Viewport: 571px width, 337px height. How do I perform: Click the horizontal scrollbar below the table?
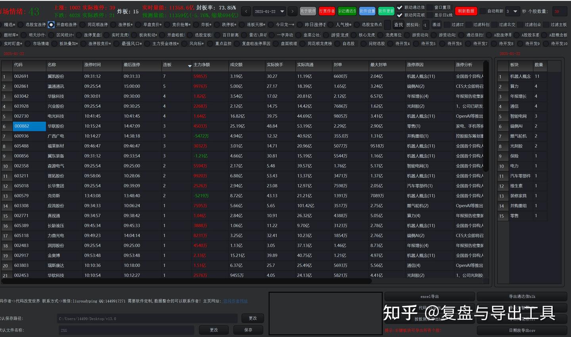click(186, 281)
